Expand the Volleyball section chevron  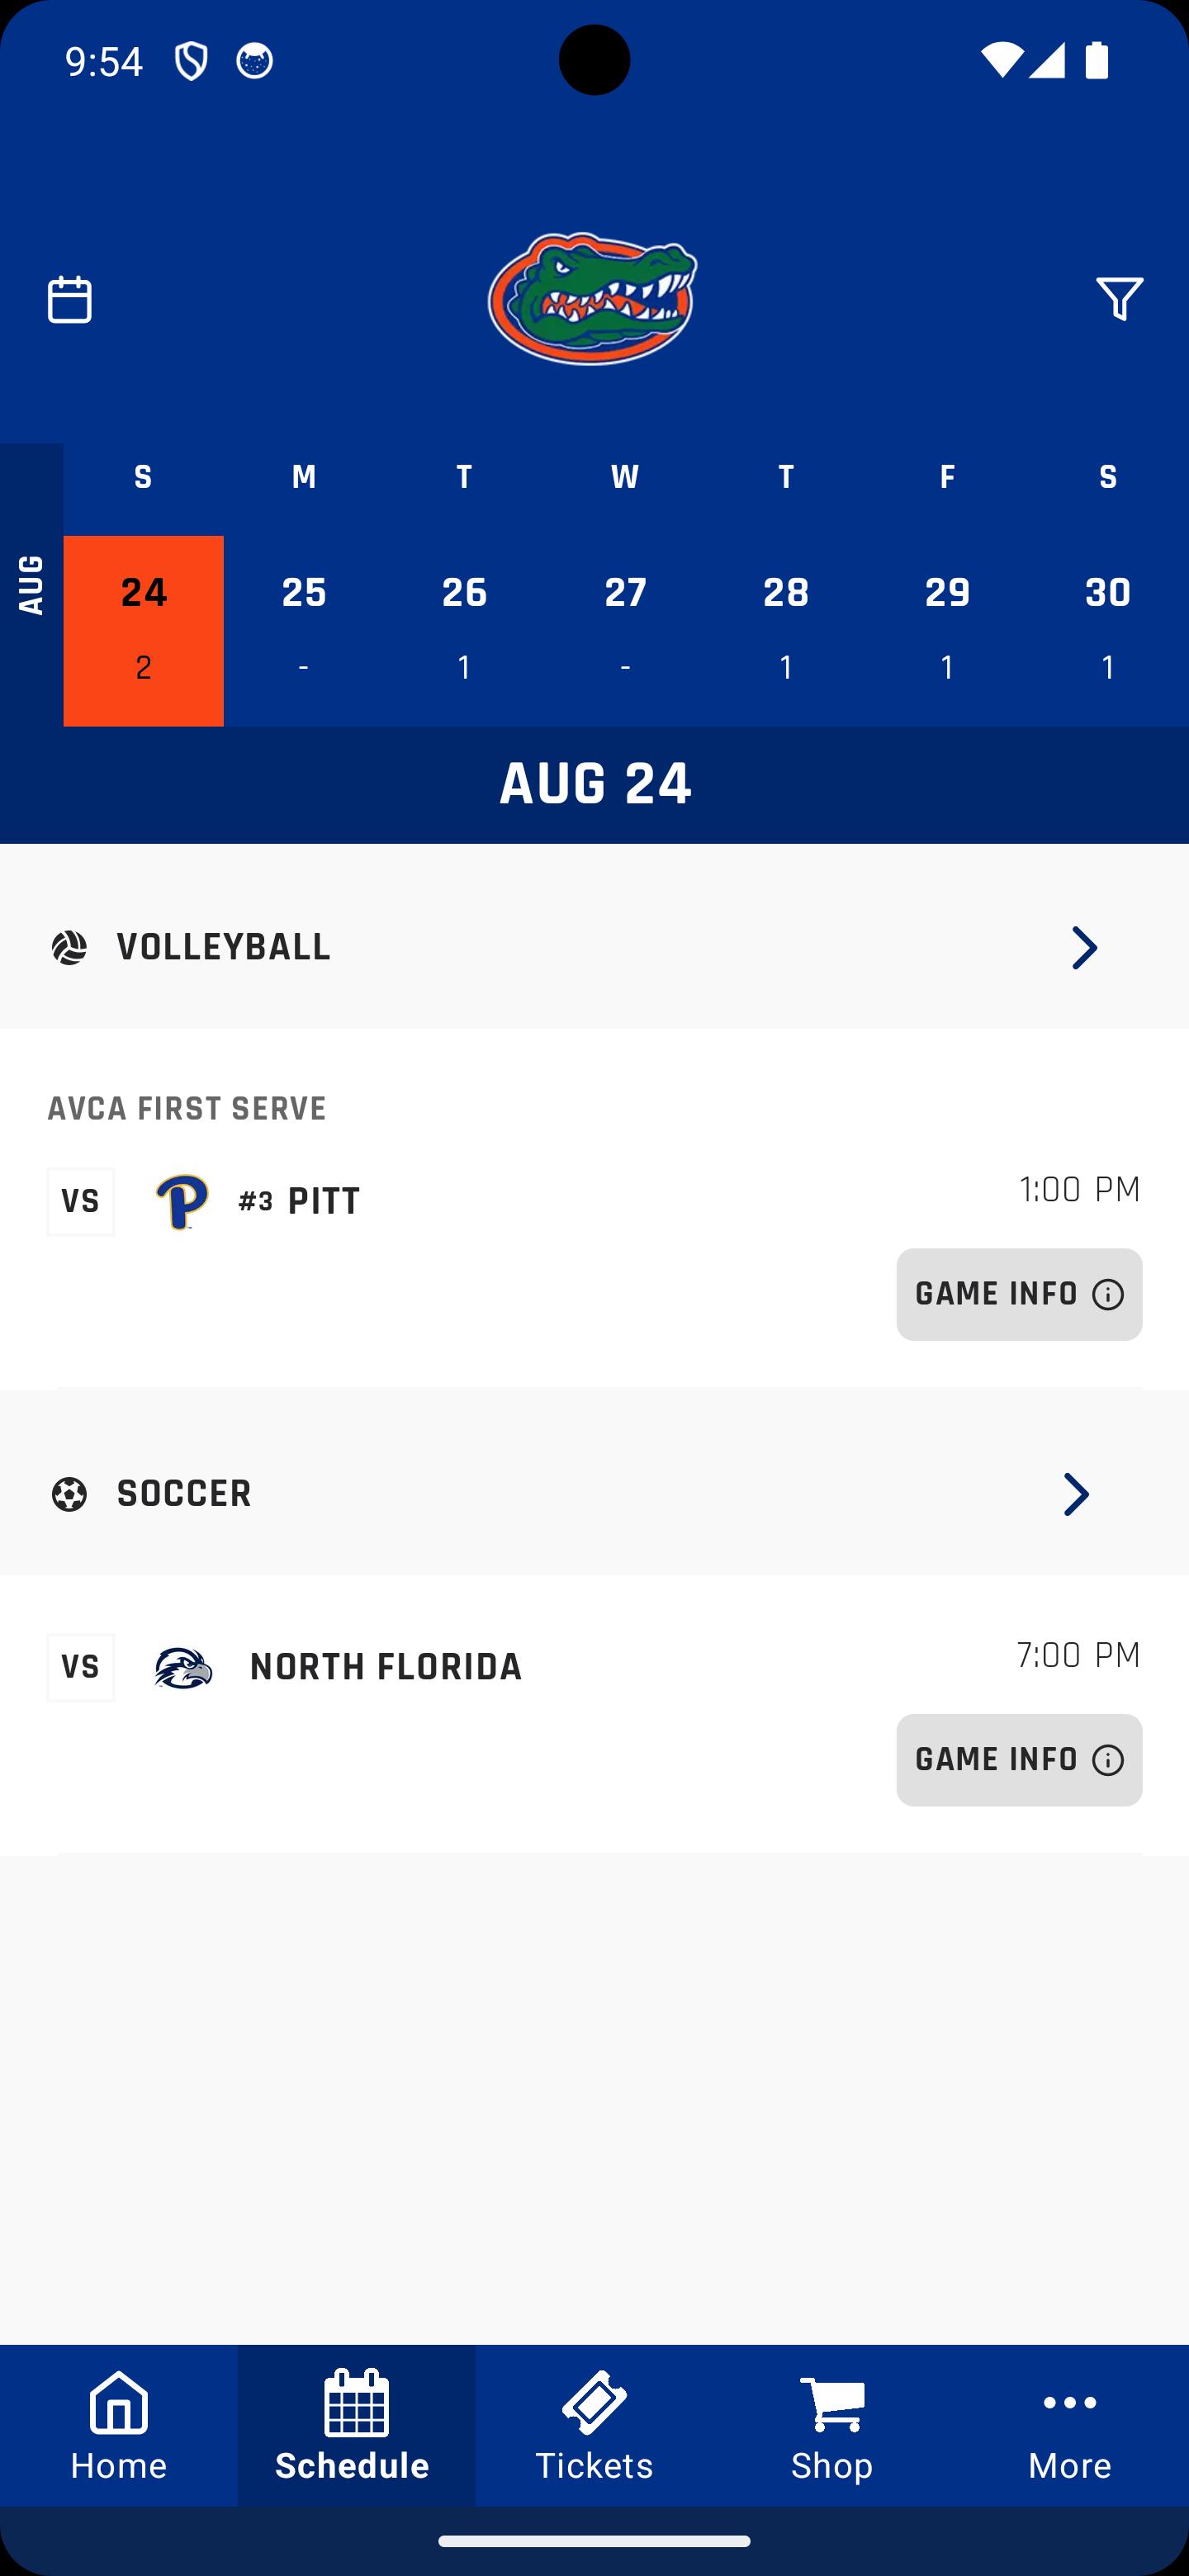coord(1084,947)
